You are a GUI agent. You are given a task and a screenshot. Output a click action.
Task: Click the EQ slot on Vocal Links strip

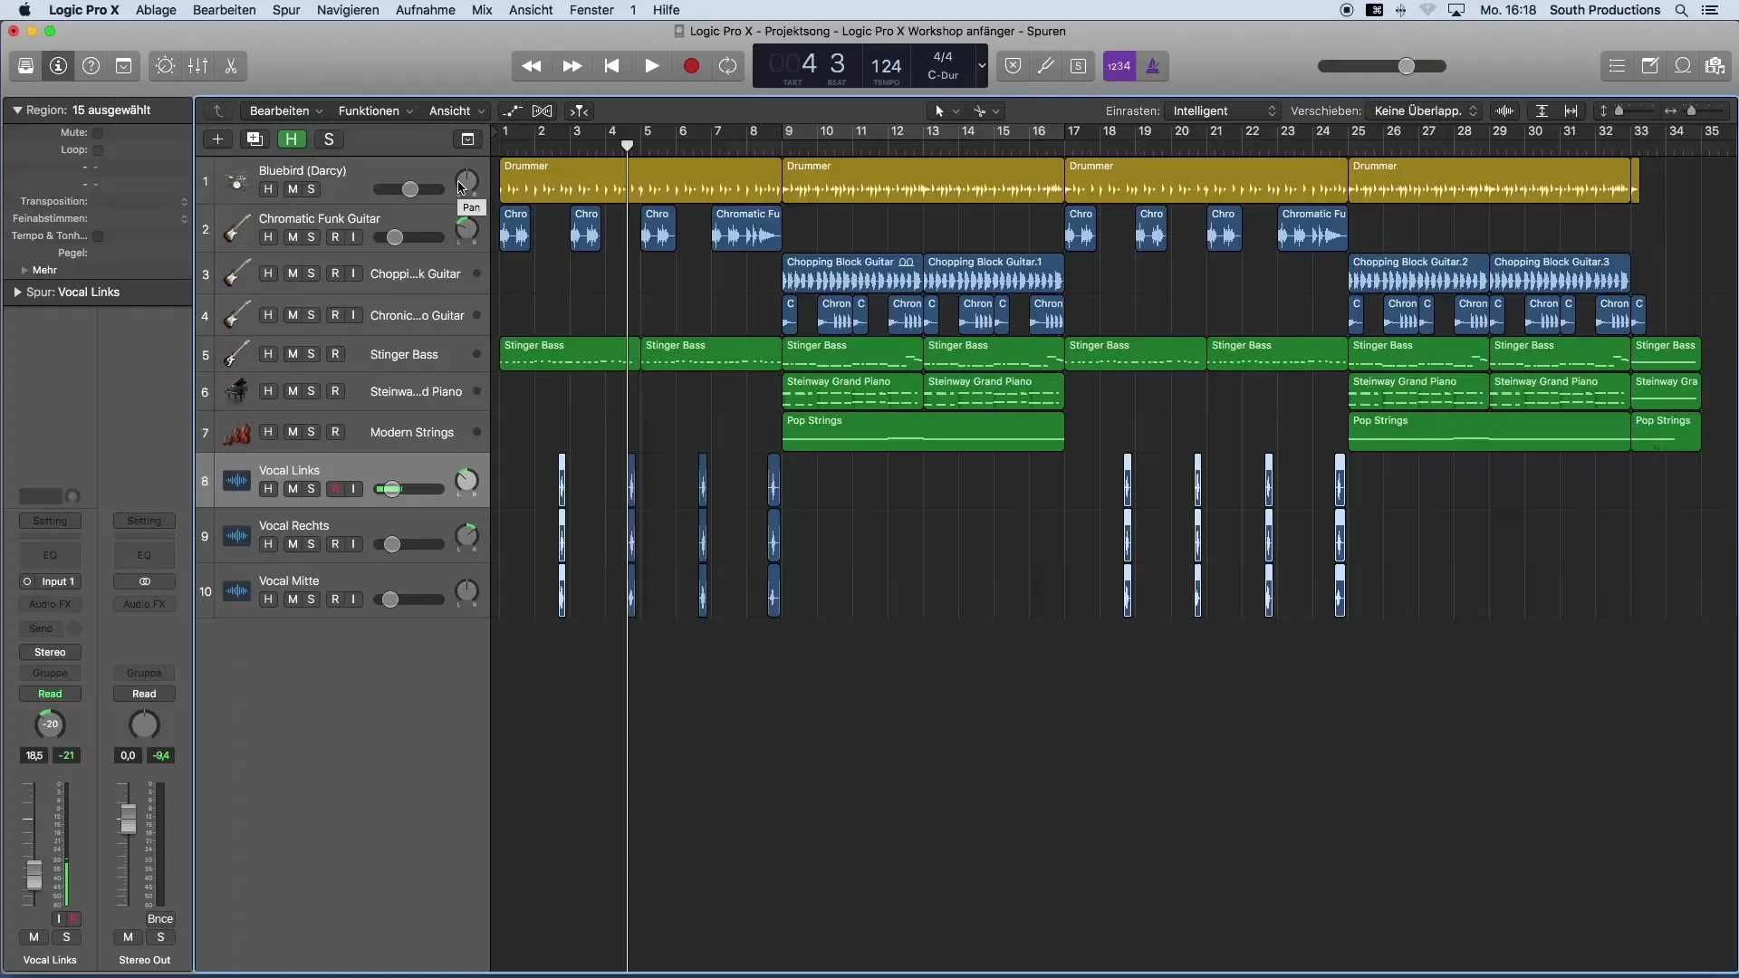click(x=50, y=555)
